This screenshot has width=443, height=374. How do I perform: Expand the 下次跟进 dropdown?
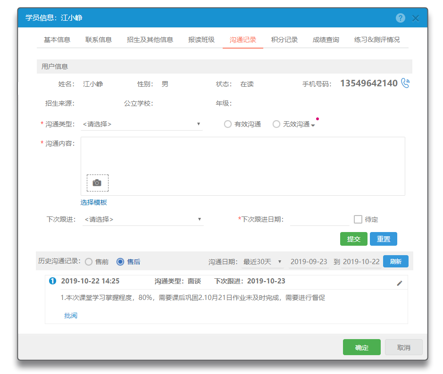point(143,219)
